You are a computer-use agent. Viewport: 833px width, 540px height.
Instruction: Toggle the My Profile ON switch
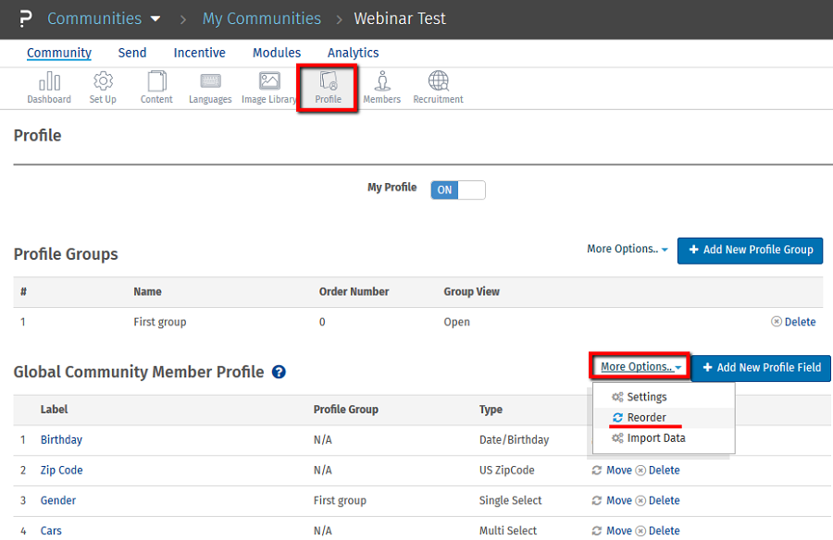point(457,190)
